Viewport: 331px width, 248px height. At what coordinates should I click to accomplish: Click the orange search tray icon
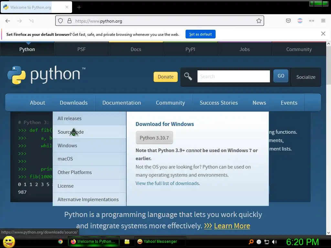[251, 242]
